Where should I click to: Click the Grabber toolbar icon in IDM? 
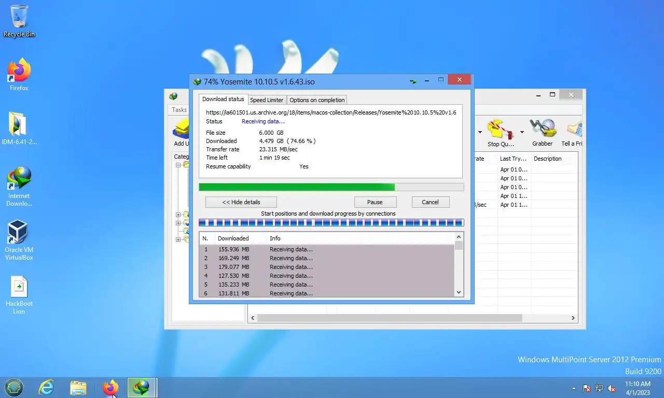click(542, 133)
